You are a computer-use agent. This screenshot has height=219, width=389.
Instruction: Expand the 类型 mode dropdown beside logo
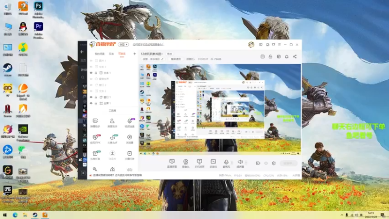[124, 44]
